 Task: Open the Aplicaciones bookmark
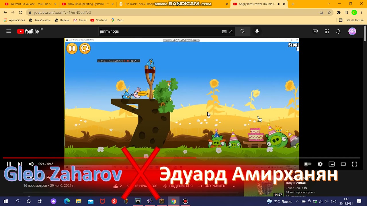coord(14,20)
